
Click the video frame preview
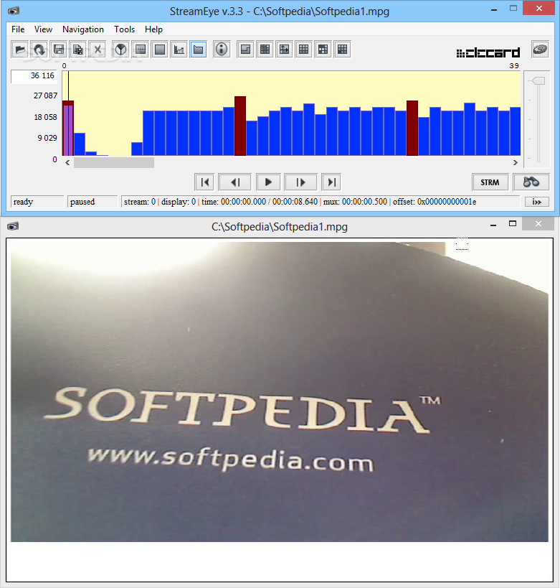click(280, 392)
